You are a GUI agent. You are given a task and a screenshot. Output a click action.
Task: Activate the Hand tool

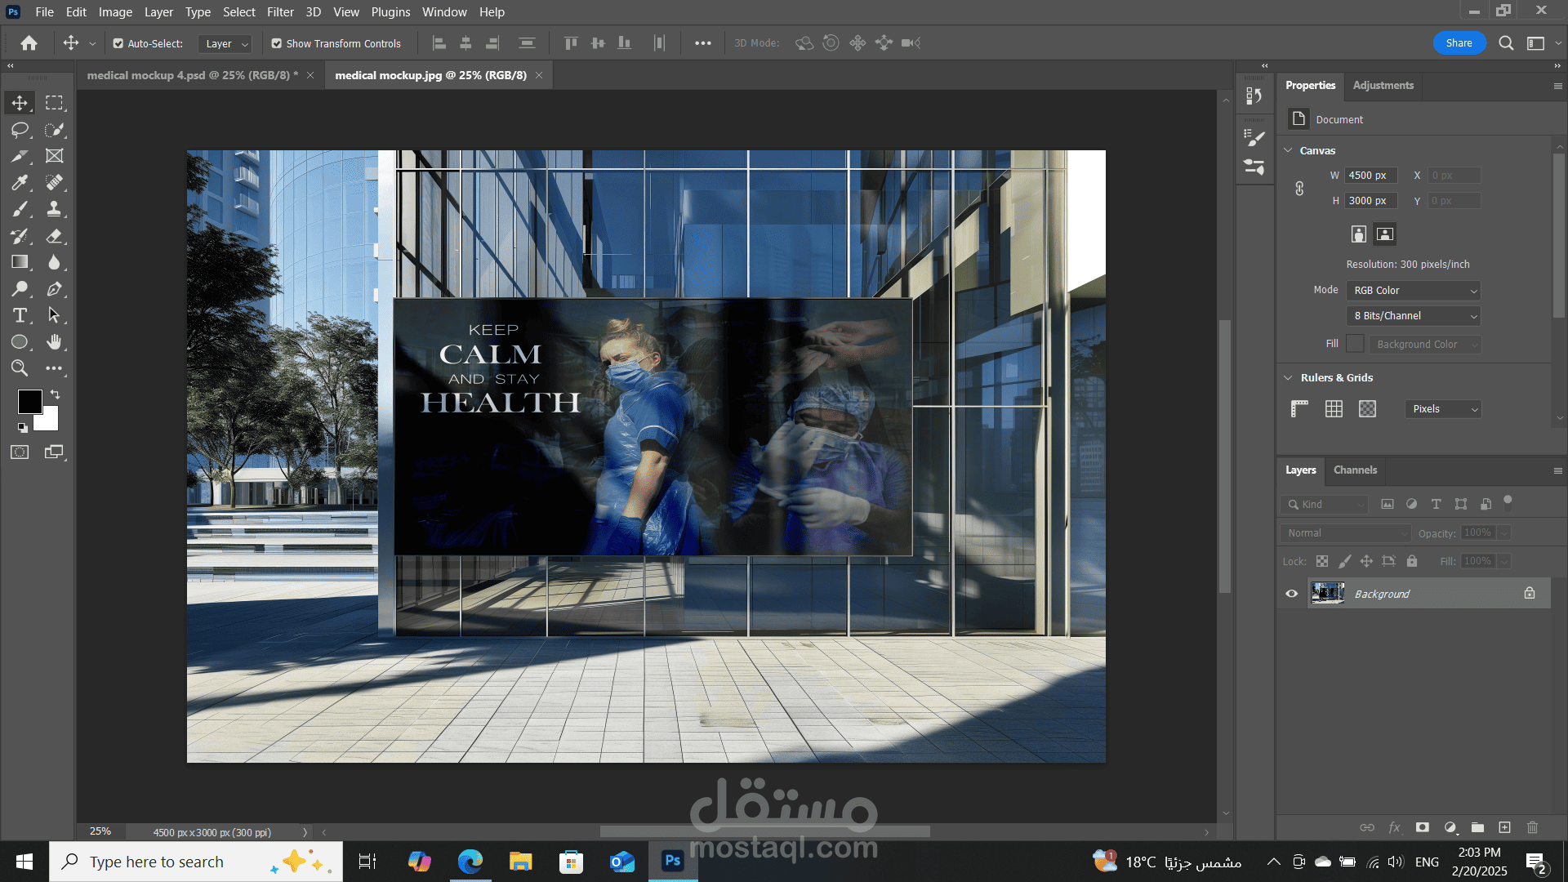55,341
